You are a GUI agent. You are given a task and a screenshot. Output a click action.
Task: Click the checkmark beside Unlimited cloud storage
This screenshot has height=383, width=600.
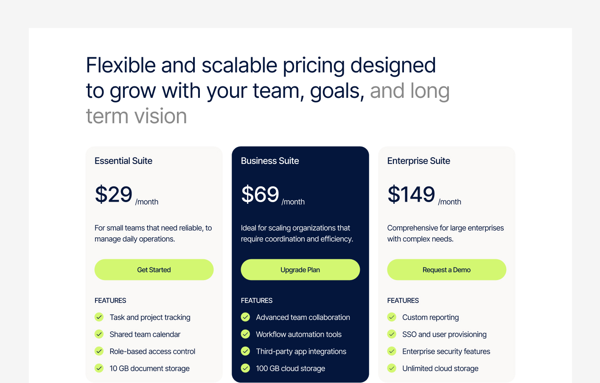coord(392,368)
